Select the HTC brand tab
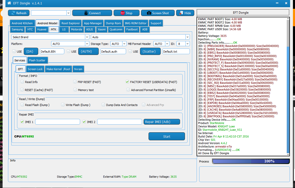 [x=30, y=29]
